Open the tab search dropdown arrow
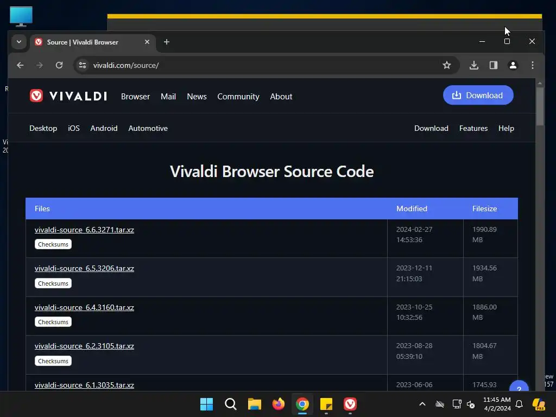Viewport: 556px width, 417px height. tap(19, 42)
